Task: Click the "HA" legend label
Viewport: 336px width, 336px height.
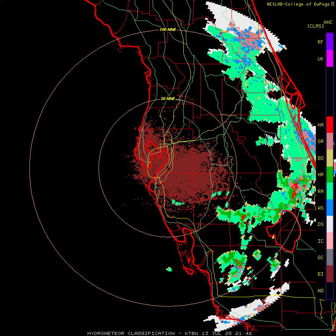Action: click(x=320, y=125)
